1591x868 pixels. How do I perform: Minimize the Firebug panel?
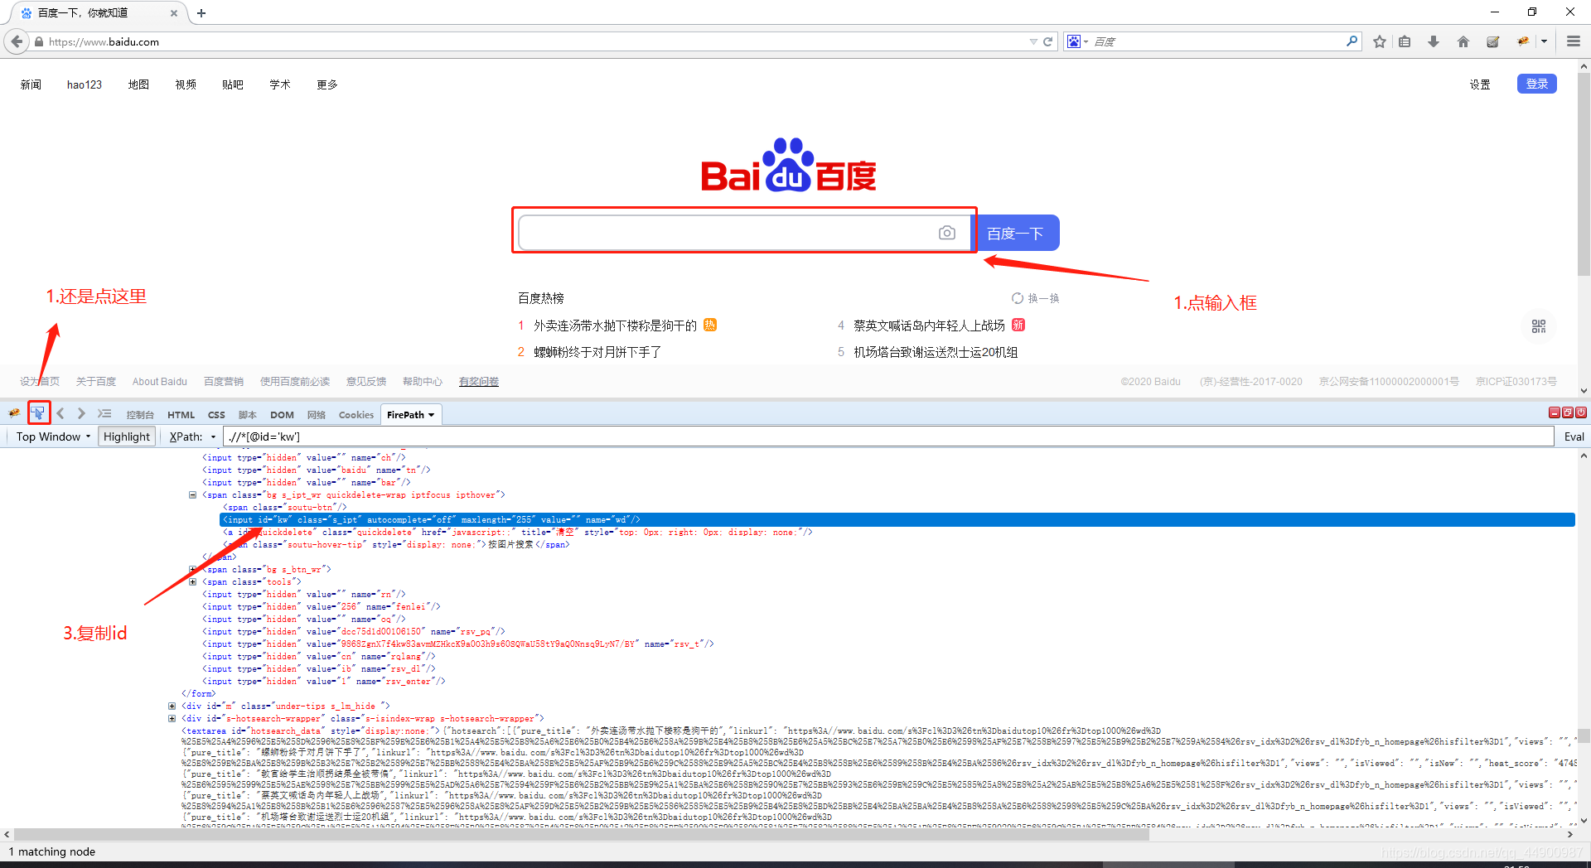1554,412
